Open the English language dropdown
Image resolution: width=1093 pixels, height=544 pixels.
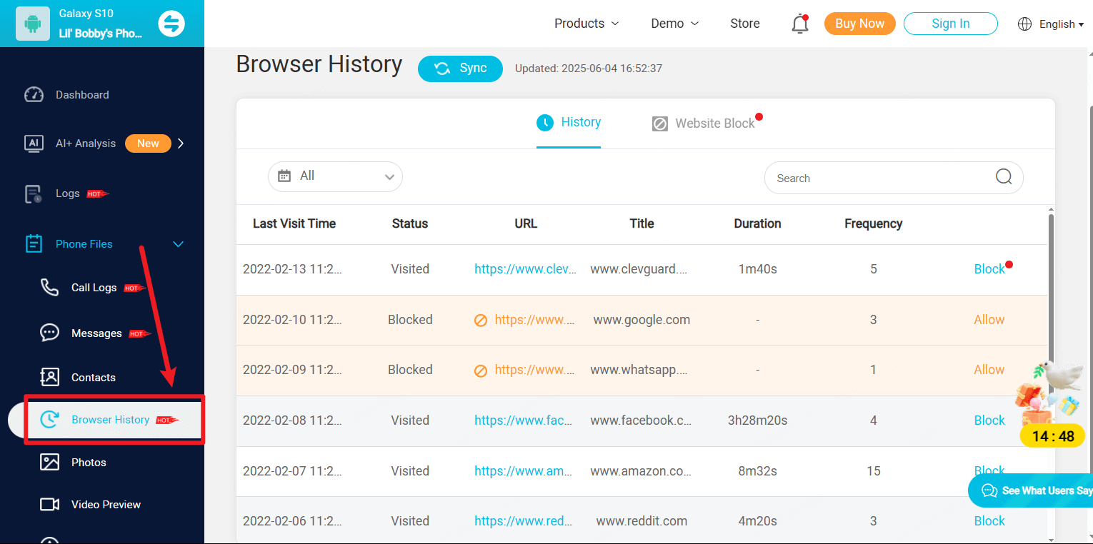point(1062,24)
